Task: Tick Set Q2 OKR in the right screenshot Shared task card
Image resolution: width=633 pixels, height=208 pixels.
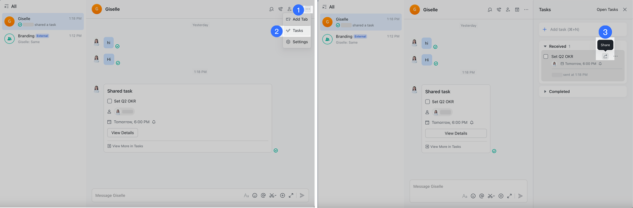Action: click(428, 102)
